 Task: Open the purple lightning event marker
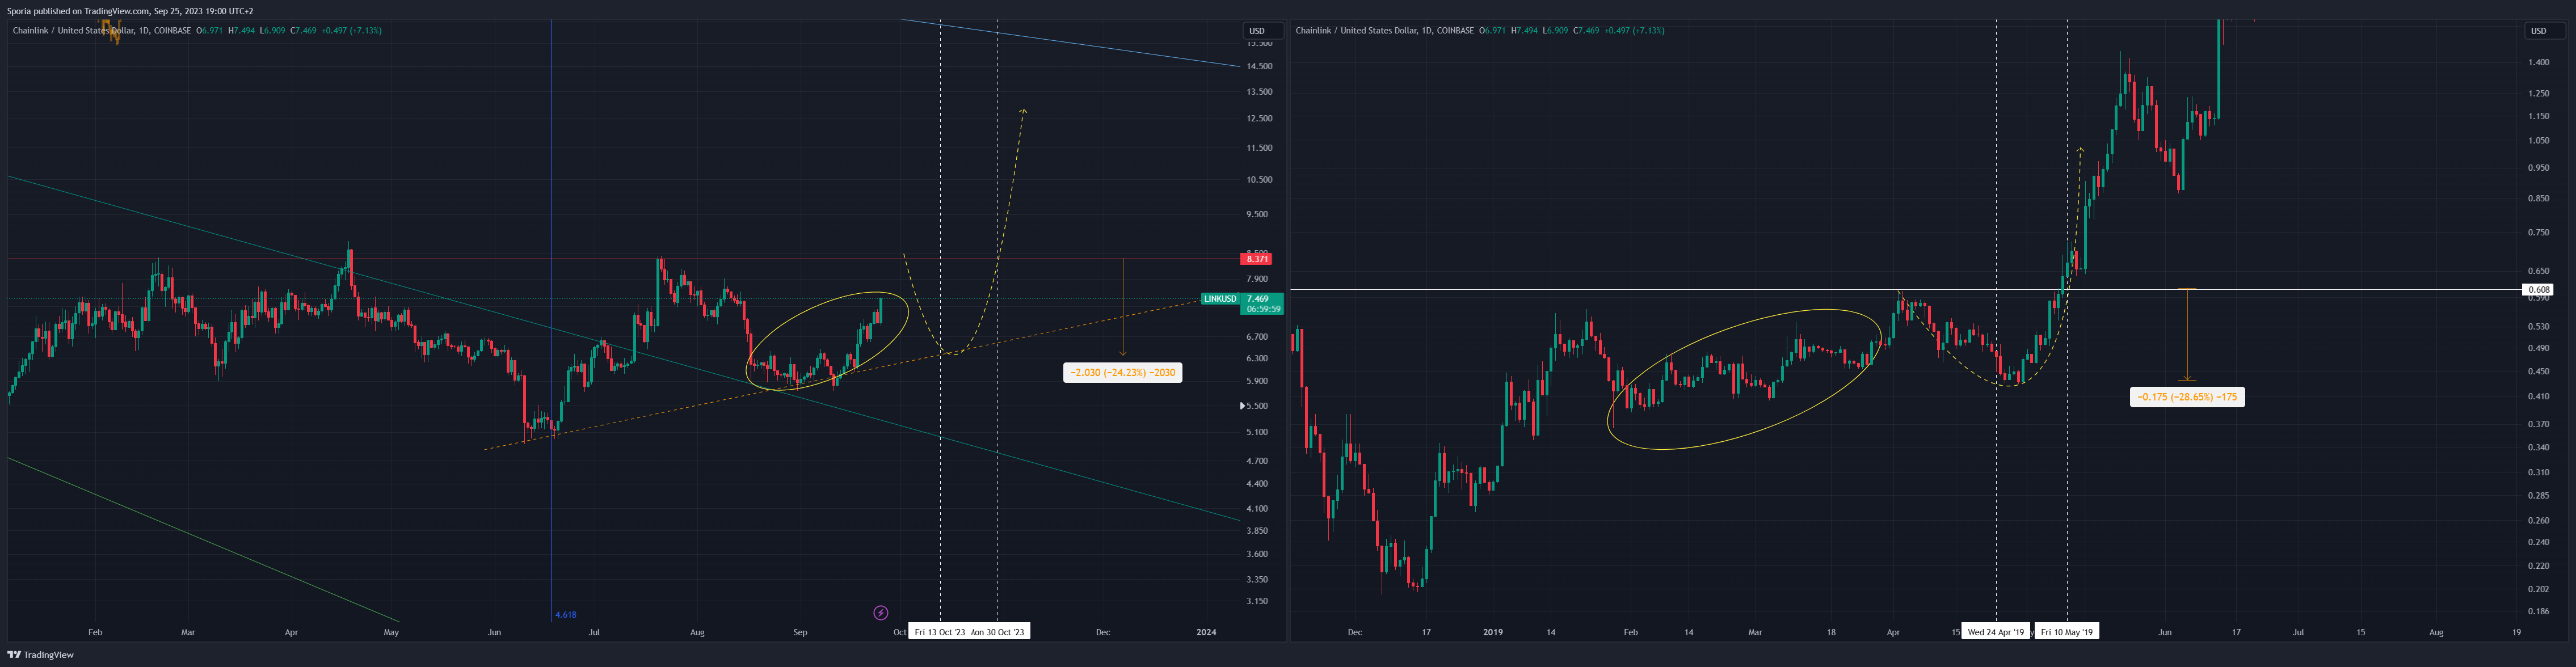pyautogui.click(x=880, y=612)
